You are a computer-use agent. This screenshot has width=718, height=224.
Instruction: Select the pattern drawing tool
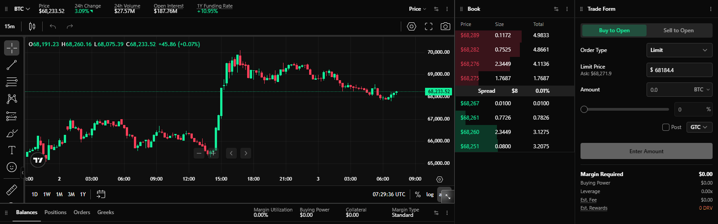pos(12,99)
